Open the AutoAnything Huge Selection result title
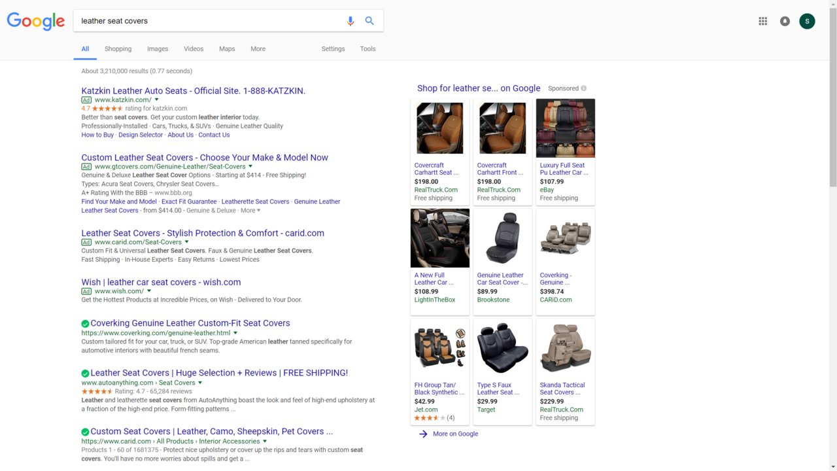Screen dimensions: 837x471 (219, 373)
